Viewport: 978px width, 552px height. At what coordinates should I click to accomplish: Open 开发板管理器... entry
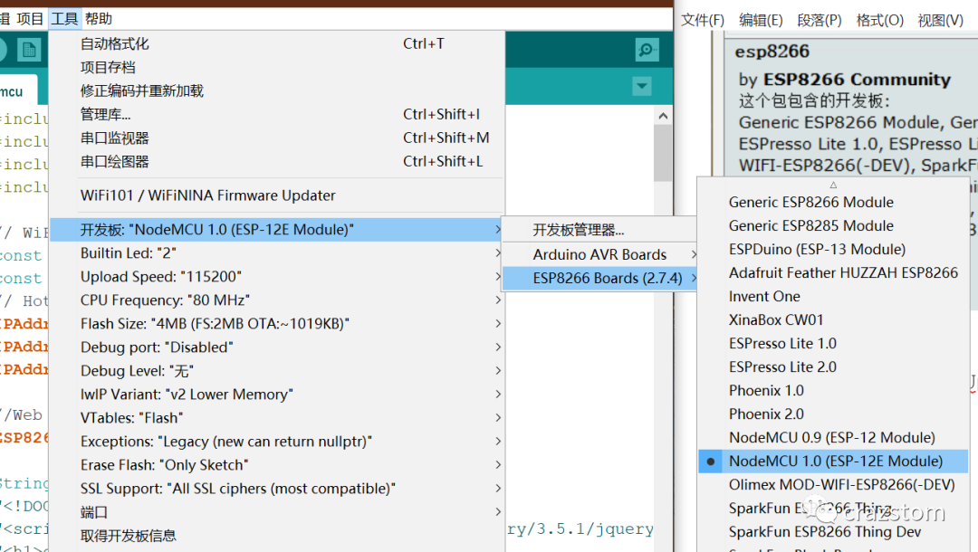coord(578,230)
